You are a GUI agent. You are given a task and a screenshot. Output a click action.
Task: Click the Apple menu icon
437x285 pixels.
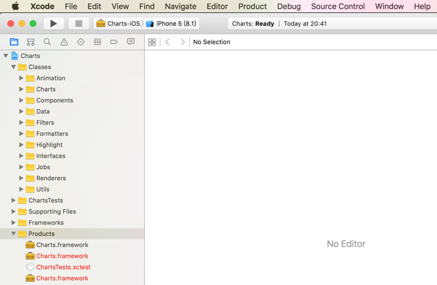(x=16, y=6)
